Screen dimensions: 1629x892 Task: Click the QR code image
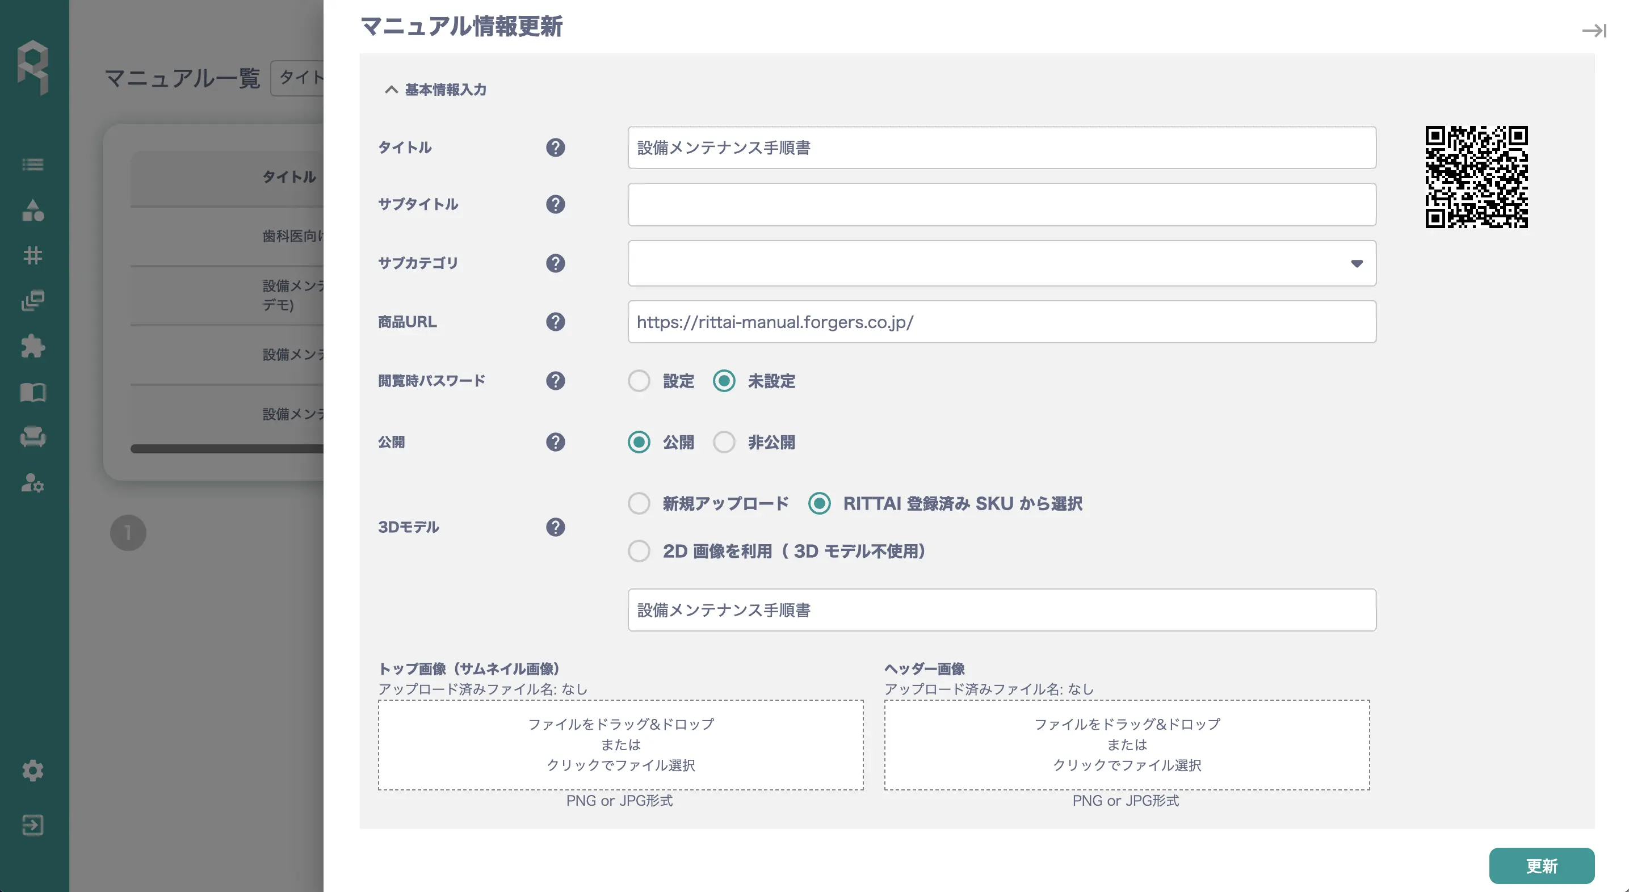(x=1476, y=177)
